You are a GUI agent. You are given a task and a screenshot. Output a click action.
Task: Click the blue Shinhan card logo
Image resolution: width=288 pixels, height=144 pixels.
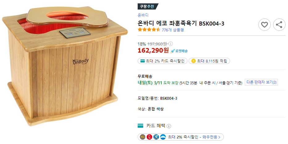156,137
